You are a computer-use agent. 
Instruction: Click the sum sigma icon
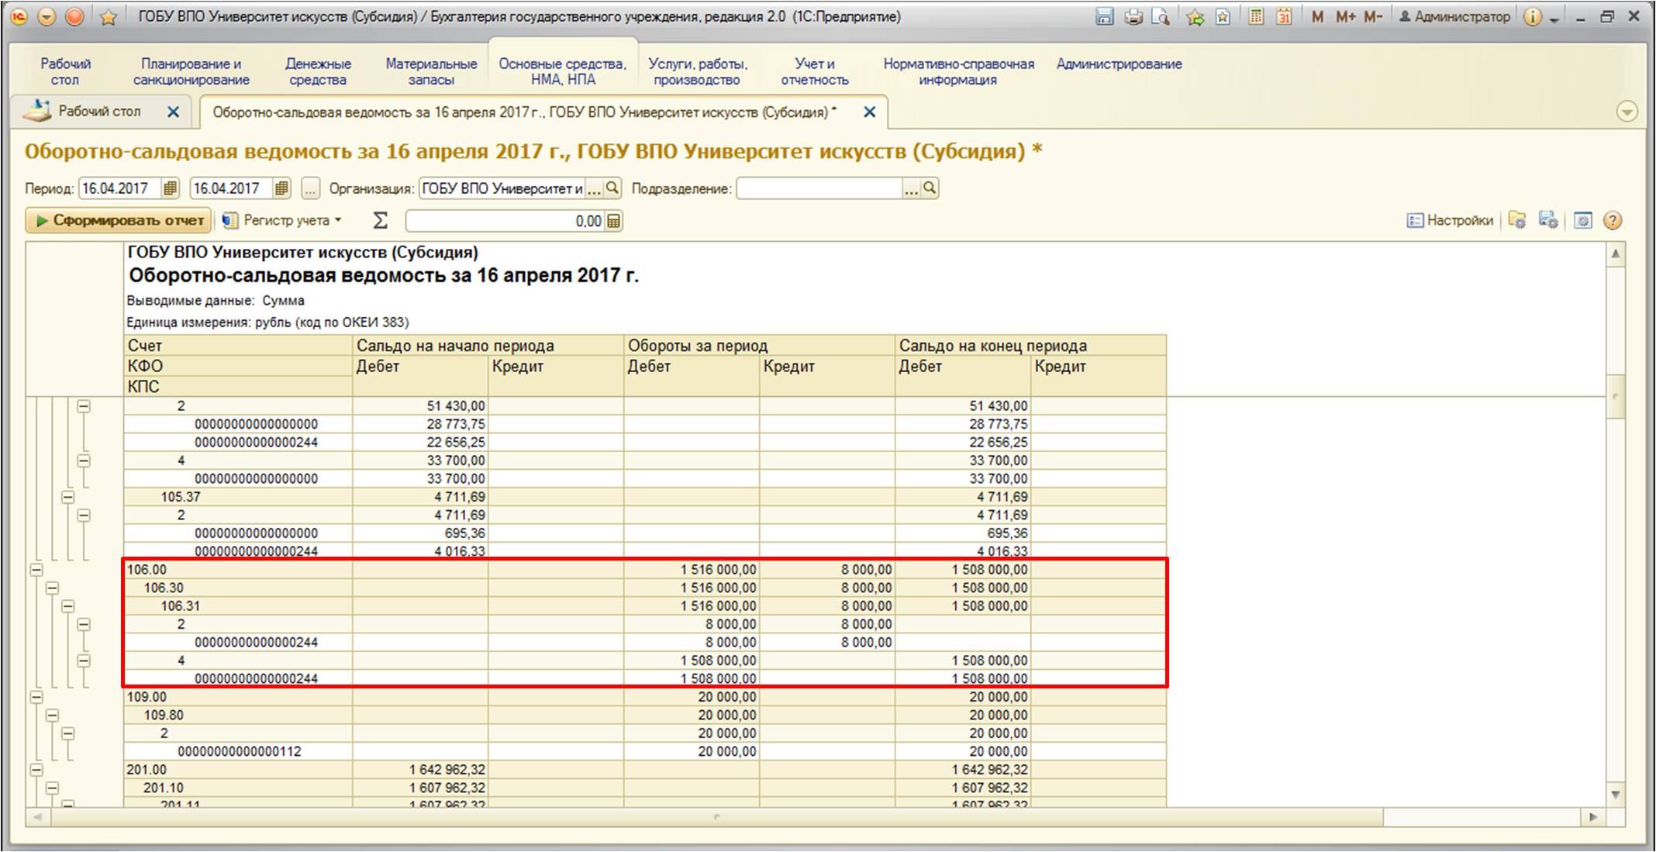pos(380,221)
